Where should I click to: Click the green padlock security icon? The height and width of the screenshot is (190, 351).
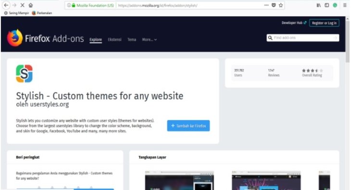pyautogui.click(x=74, y=5)
